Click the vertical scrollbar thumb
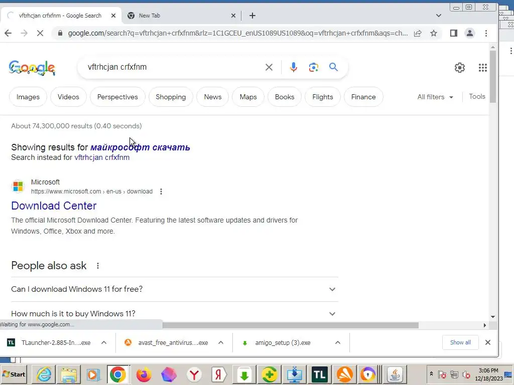 493,77
